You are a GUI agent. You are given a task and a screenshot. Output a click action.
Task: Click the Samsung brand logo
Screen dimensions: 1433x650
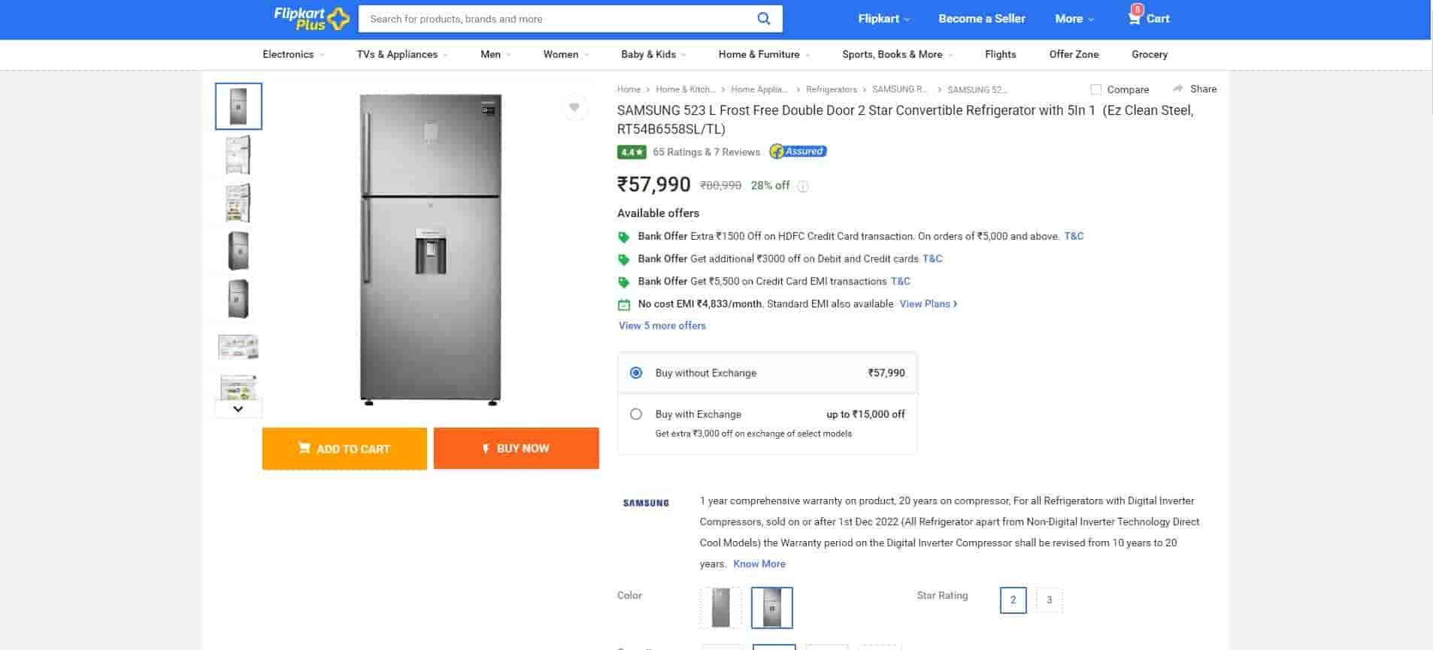tap(646, 503)
